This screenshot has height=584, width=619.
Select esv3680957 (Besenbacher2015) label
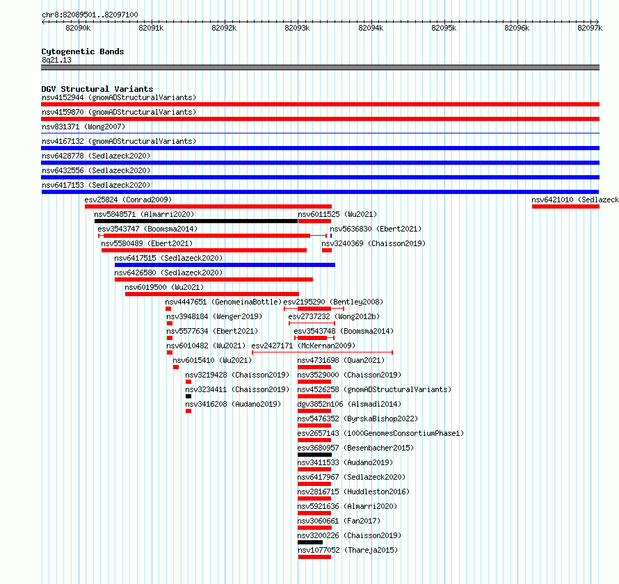[355, 448]
